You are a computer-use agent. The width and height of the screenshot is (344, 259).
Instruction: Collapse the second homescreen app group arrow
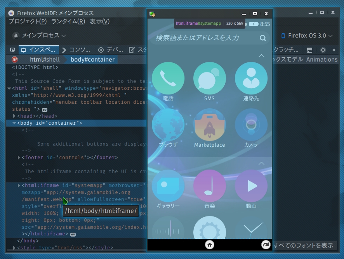[261, 163]
